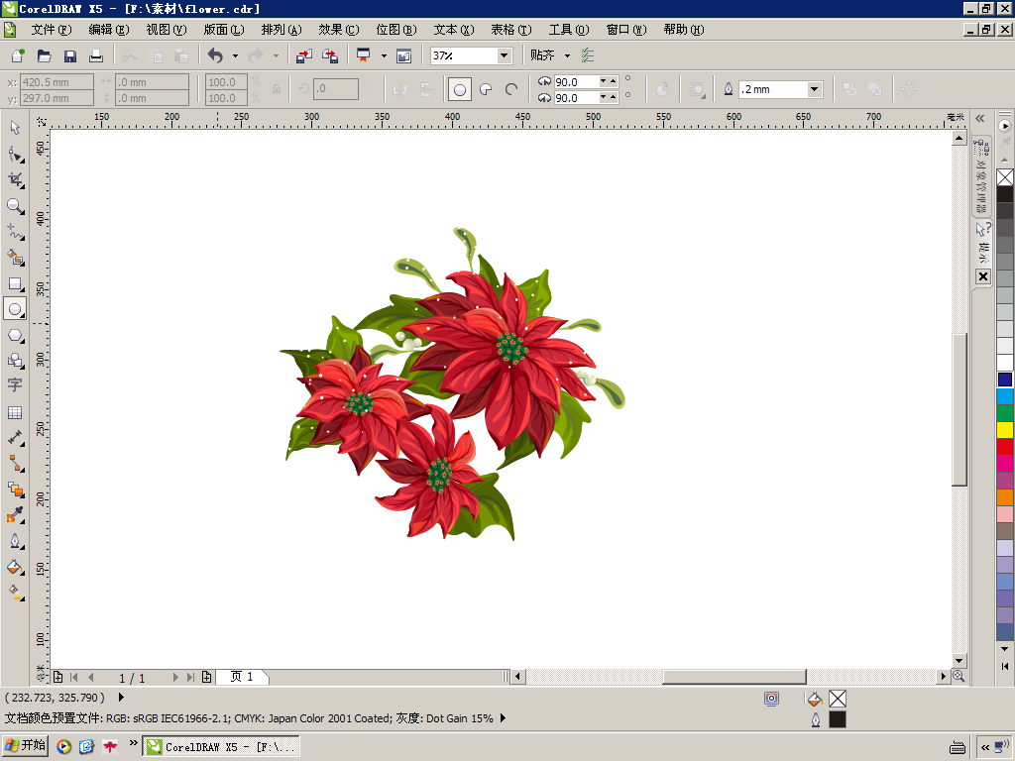
Task: Click the Print icon in toolbar
Action: coord(96,56)
